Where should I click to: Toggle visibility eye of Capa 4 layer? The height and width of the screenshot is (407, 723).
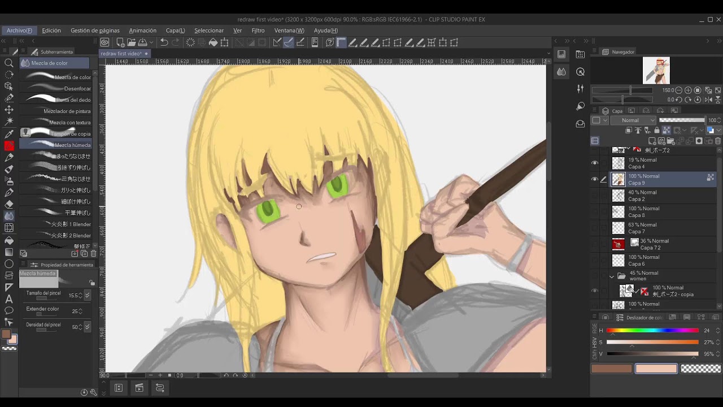595,163
